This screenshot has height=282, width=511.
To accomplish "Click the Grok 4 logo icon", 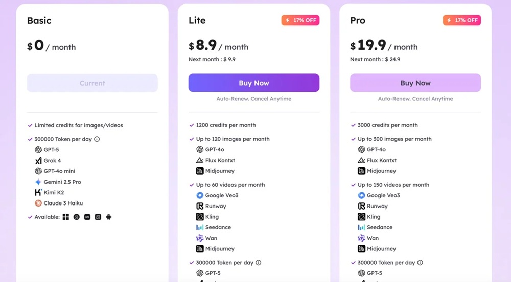I will [x=38, y=161].
